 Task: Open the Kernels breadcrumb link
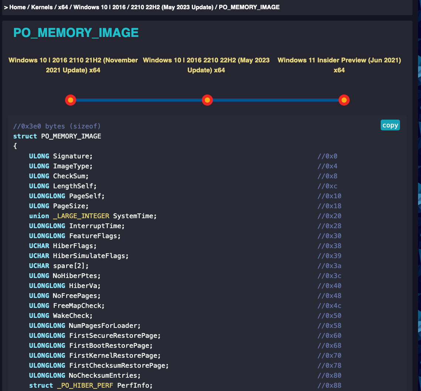coord(42,7)
